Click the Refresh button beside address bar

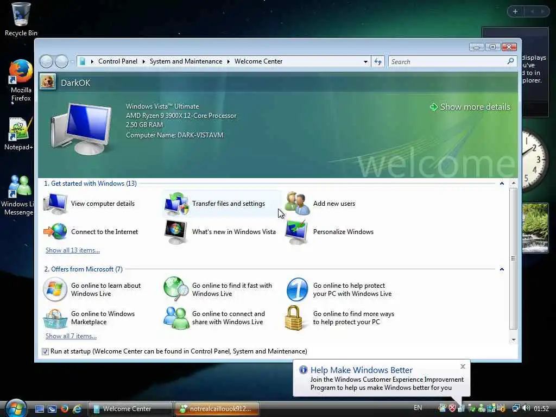tap(378, 62)
